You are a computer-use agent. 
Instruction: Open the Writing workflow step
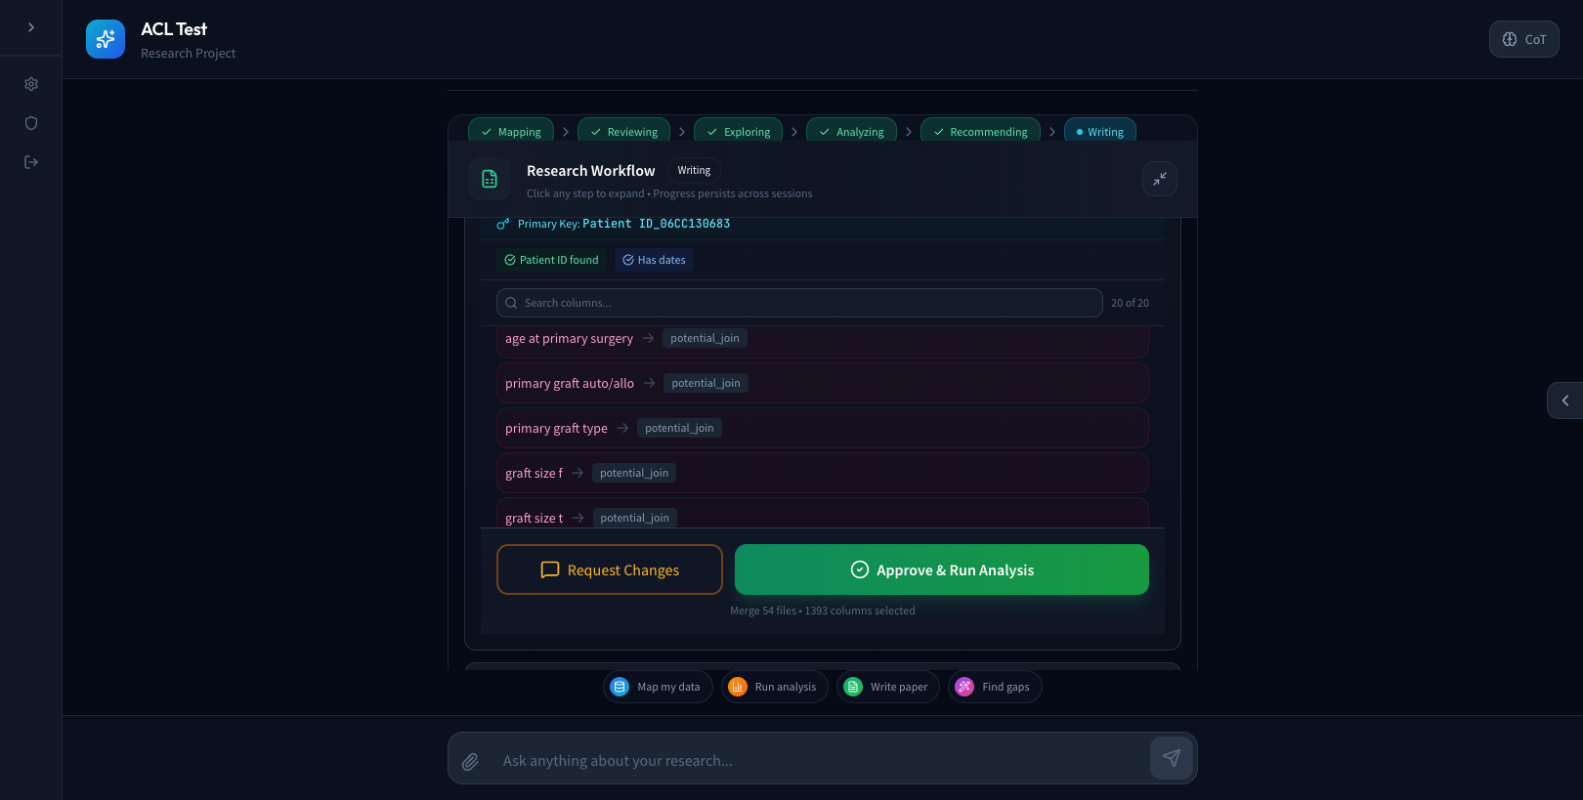pos(1099,131)
